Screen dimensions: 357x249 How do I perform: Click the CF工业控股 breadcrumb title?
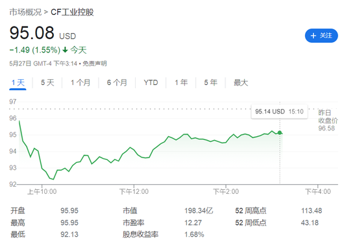click(72, 12)
